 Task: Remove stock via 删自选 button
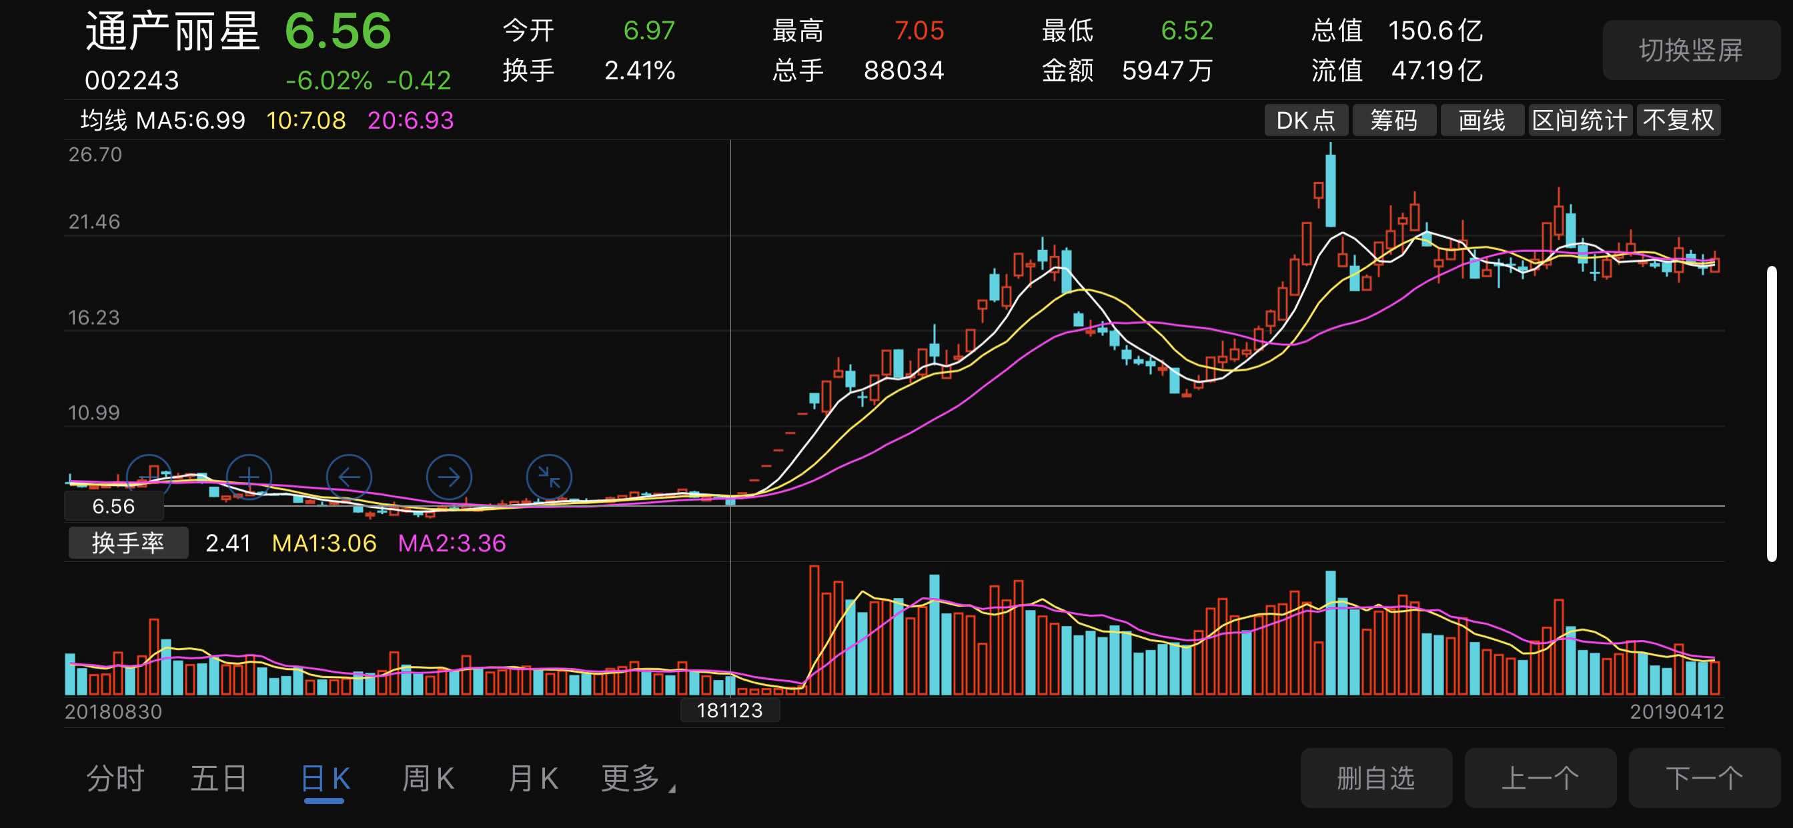click(1376, 778)
